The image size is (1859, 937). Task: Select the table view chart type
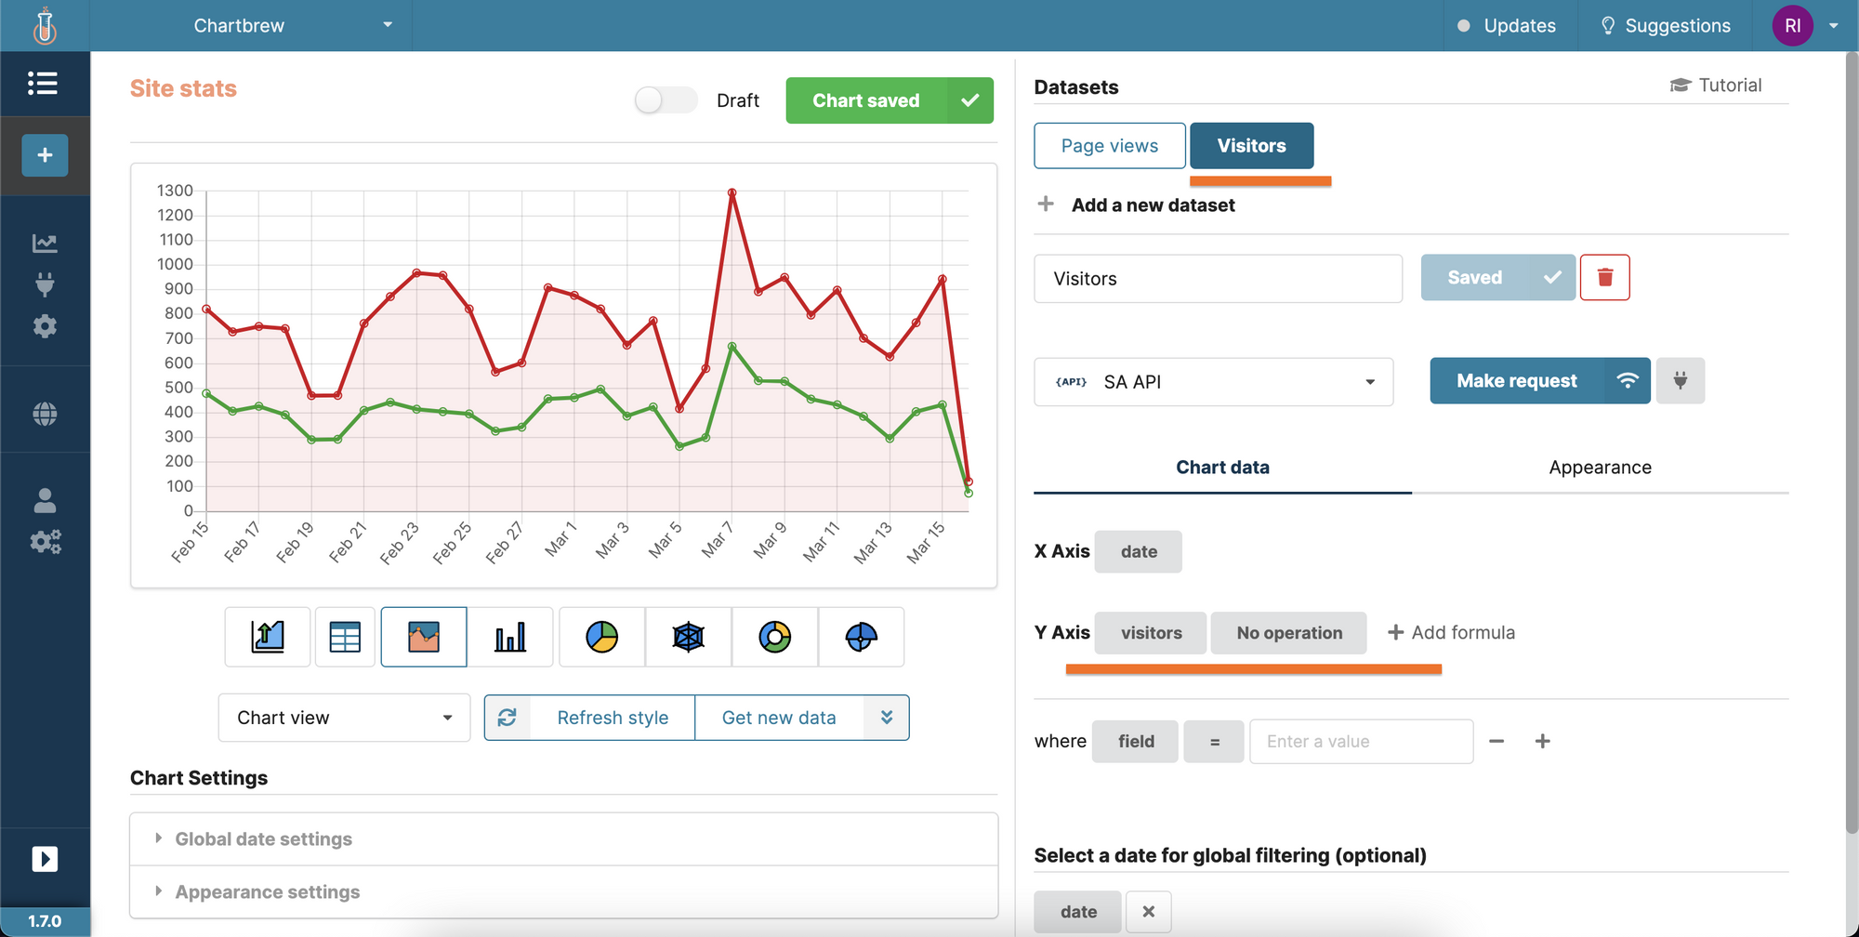[344, 637]
